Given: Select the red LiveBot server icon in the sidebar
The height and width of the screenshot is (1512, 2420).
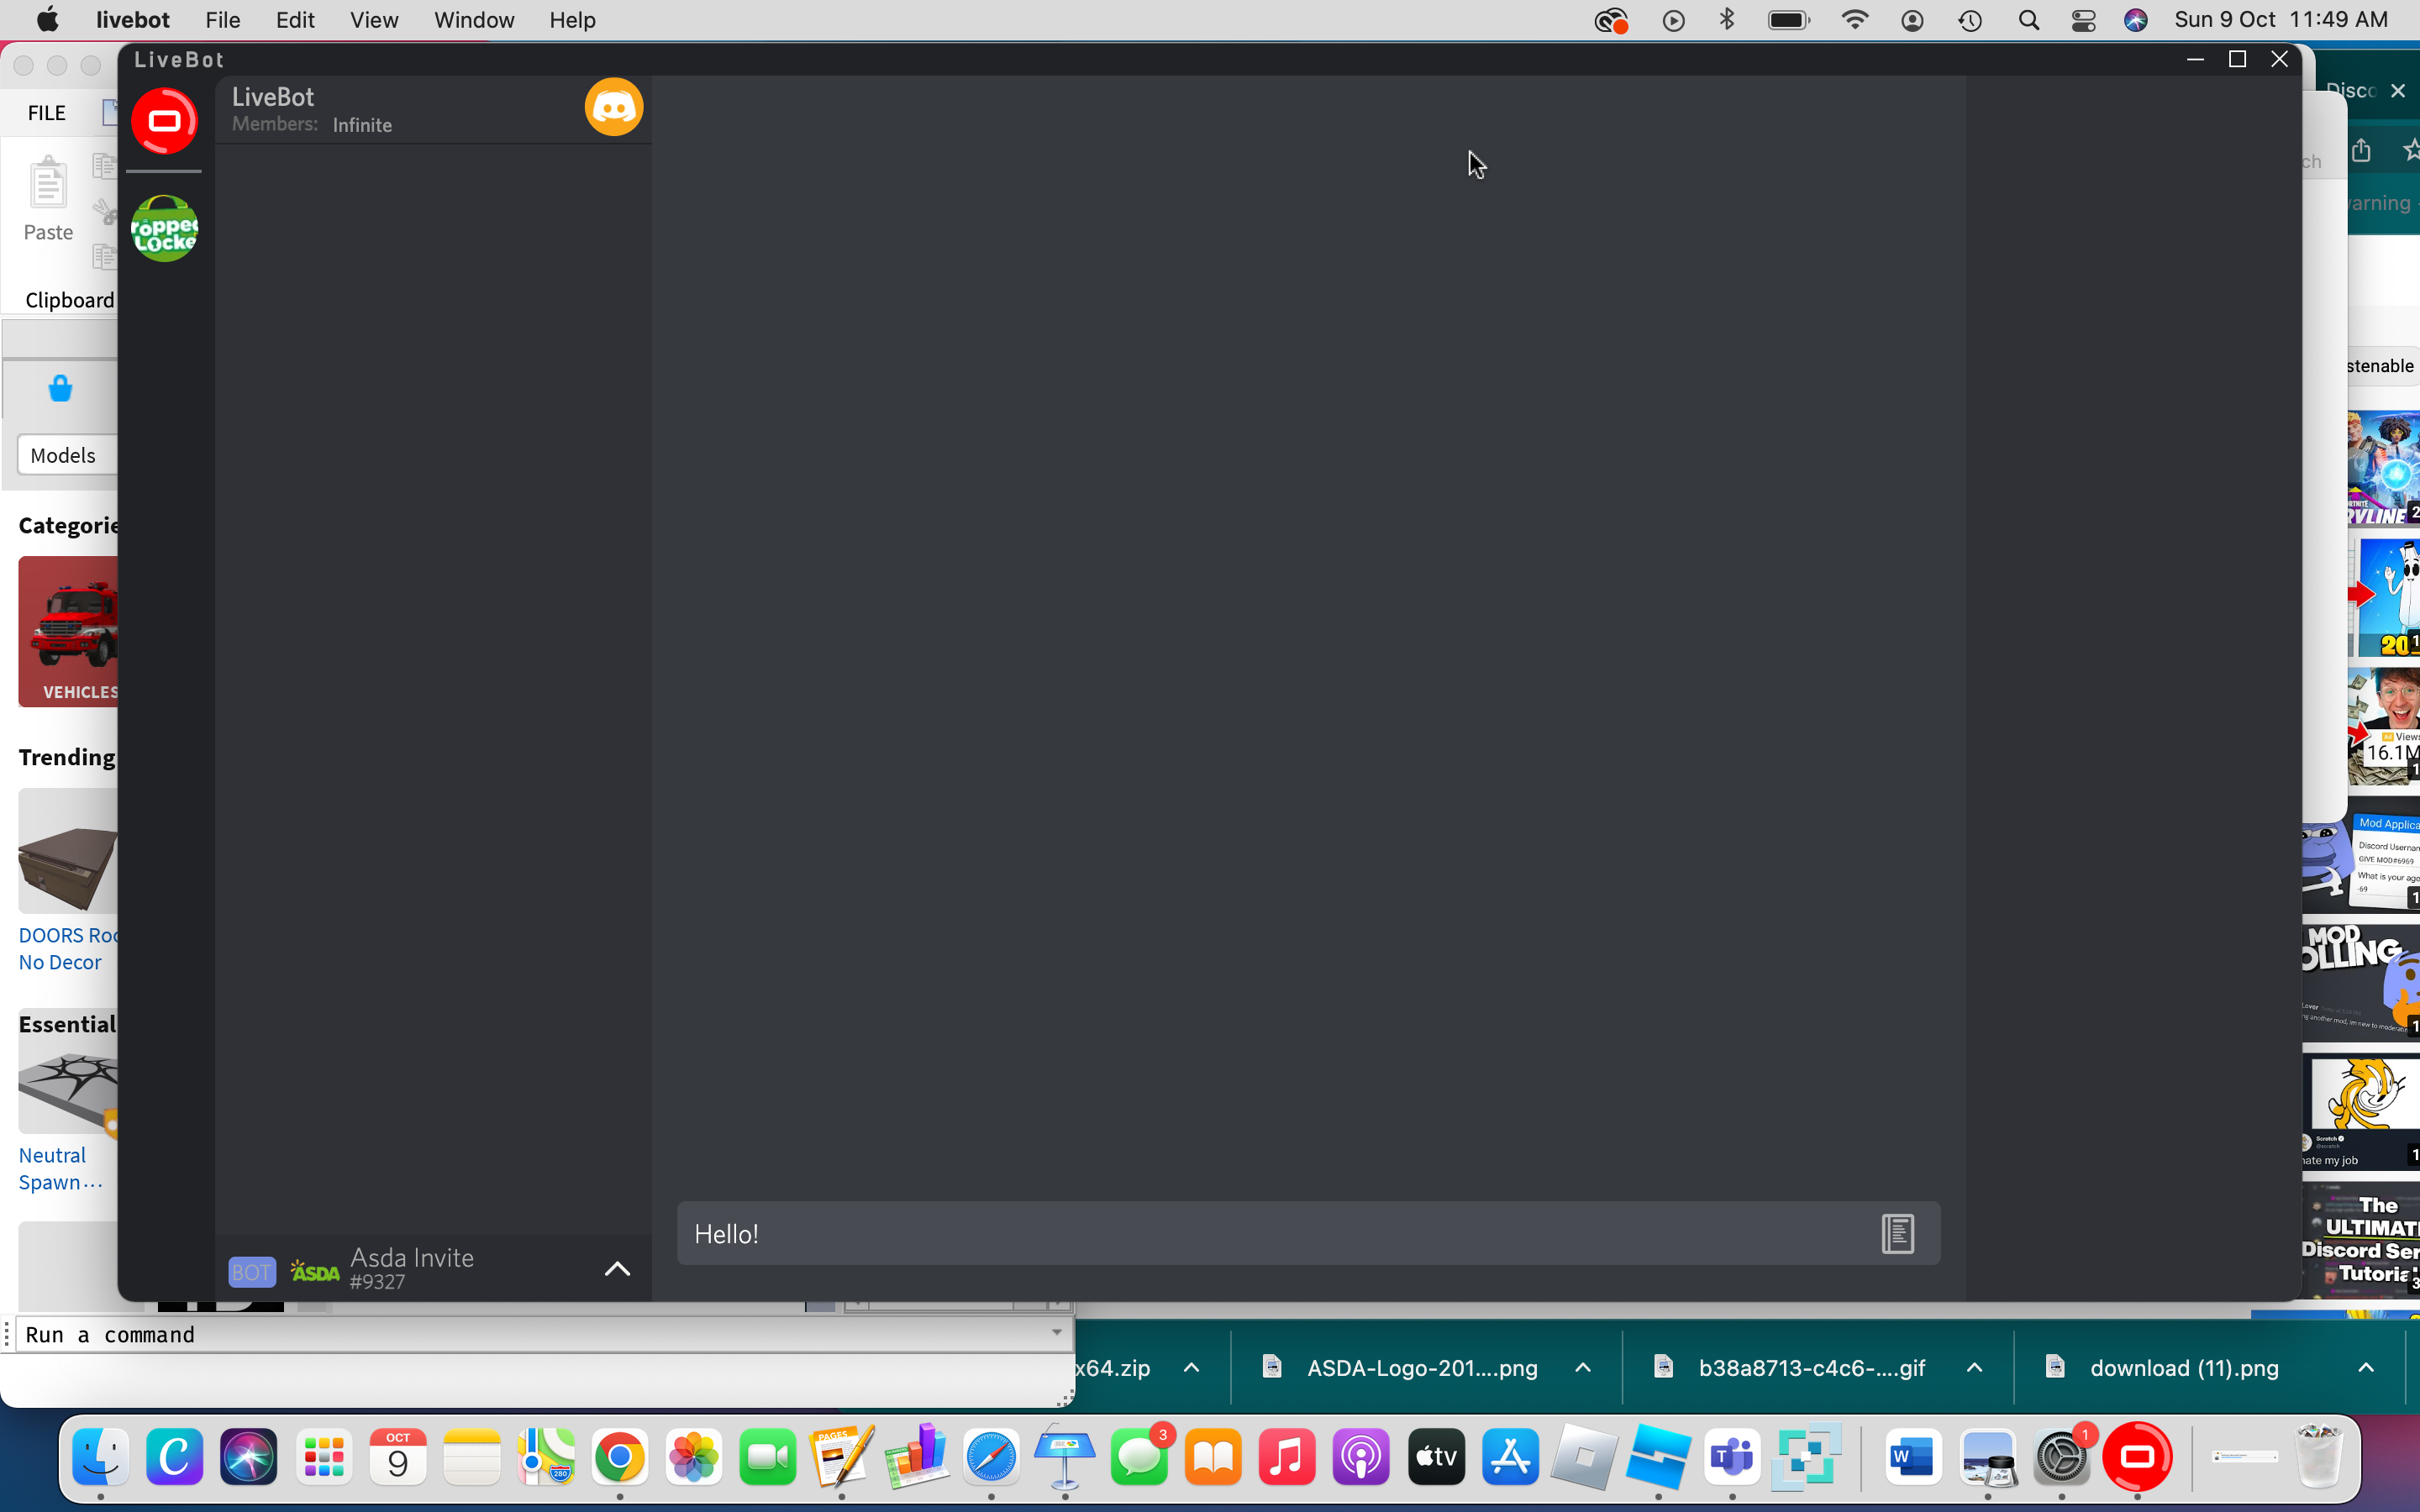Looking at the screenshot, I should (164, 120).
